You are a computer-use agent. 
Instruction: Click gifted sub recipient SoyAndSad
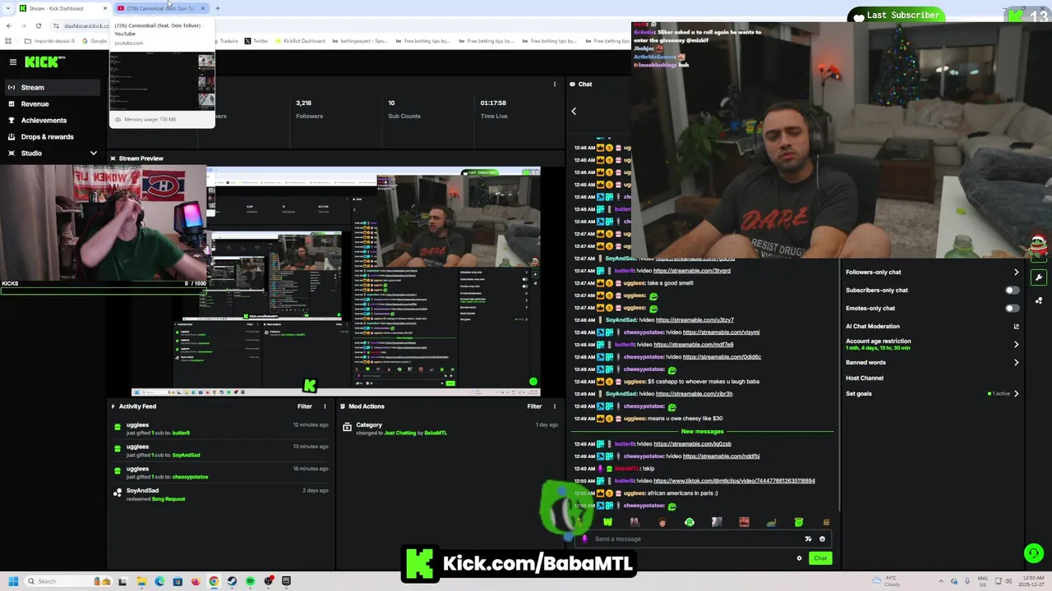(x=186, y=455)
